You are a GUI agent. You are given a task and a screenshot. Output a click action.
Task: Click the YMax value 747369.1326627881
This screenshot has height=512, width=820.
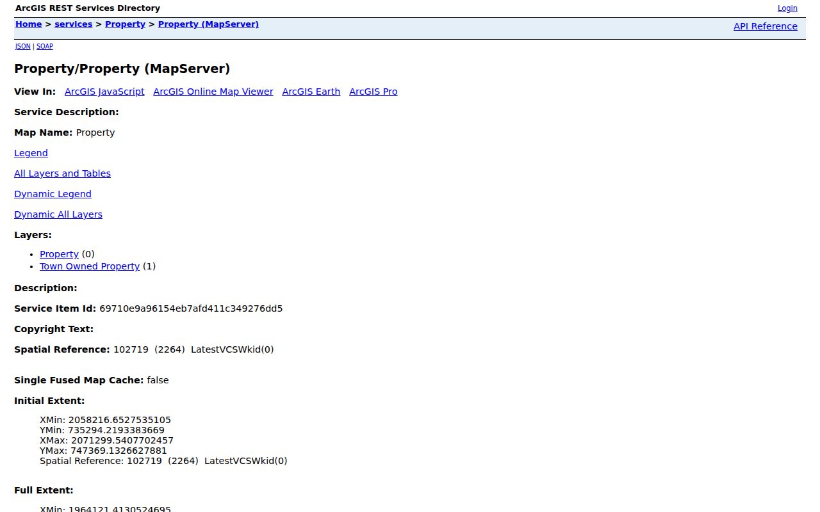coord(119,451)
